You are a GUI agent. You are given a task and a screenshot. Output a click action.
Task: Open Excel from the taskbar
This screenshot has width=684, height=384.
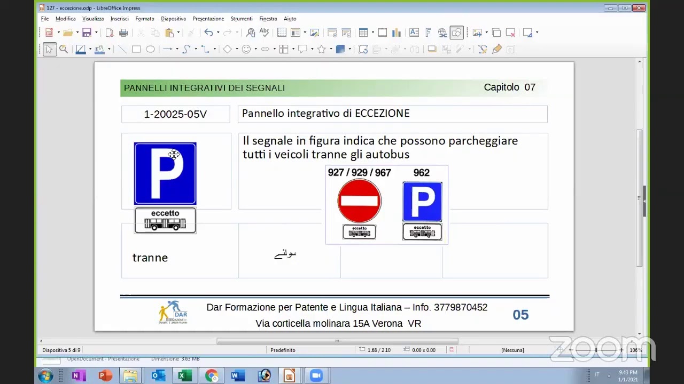click(185, 375)
